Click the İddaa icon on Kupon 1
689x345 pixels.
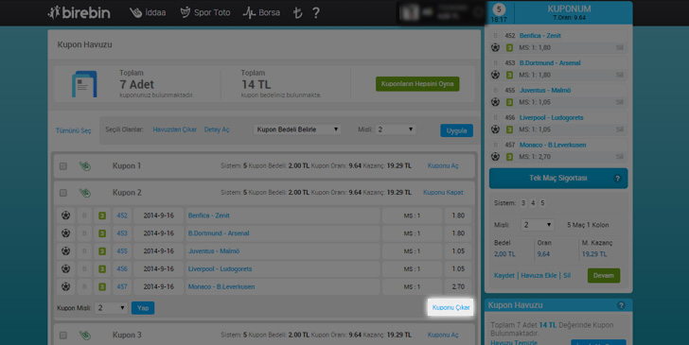(85, 166)
